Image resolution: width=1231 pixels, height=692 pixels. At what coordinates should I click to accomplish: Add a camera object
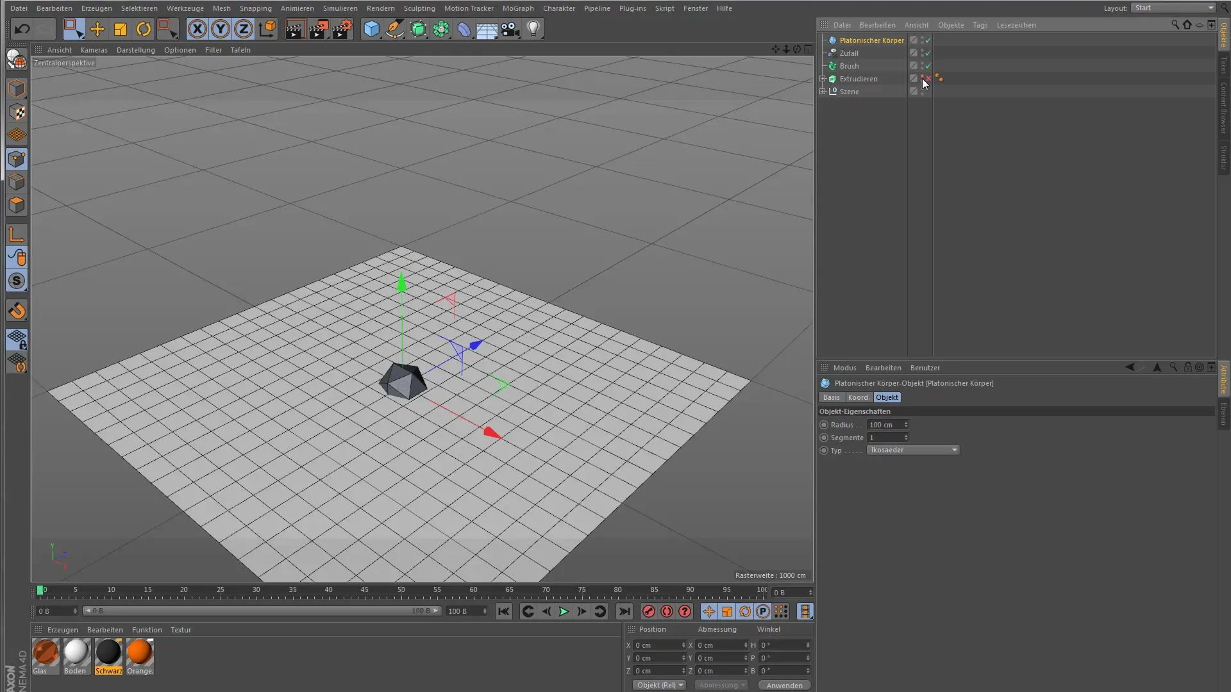click(510, 29)
